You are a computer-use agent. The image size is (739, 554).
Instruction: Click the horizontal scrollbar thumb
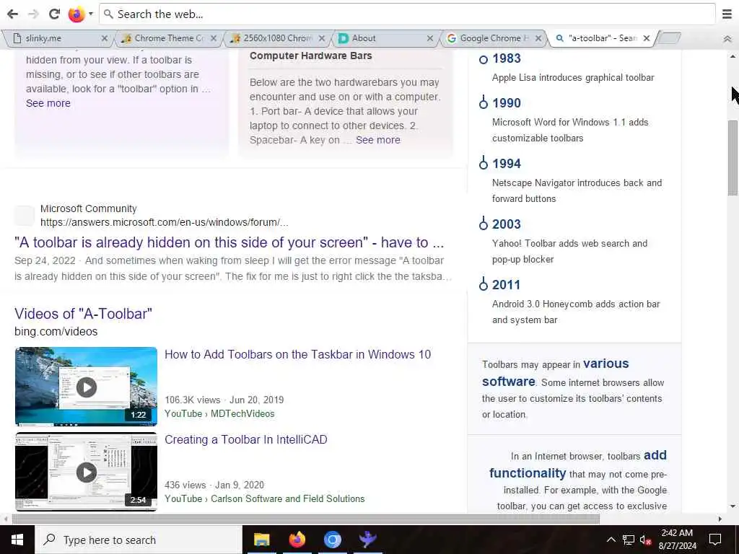tap(305, 519)
